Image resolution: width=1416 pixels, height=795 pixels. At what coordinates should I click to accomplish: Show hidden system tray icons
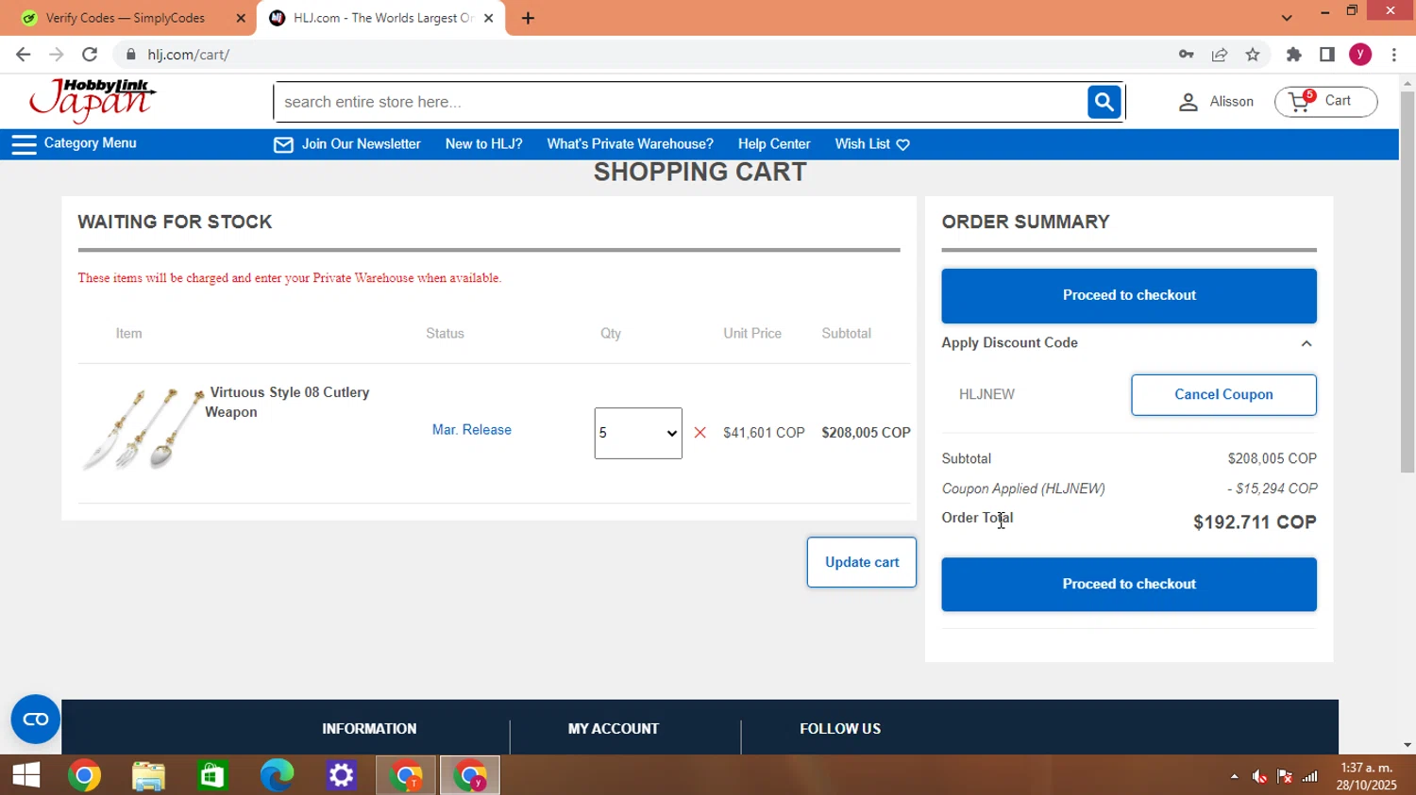click(x=1234, y=776)
